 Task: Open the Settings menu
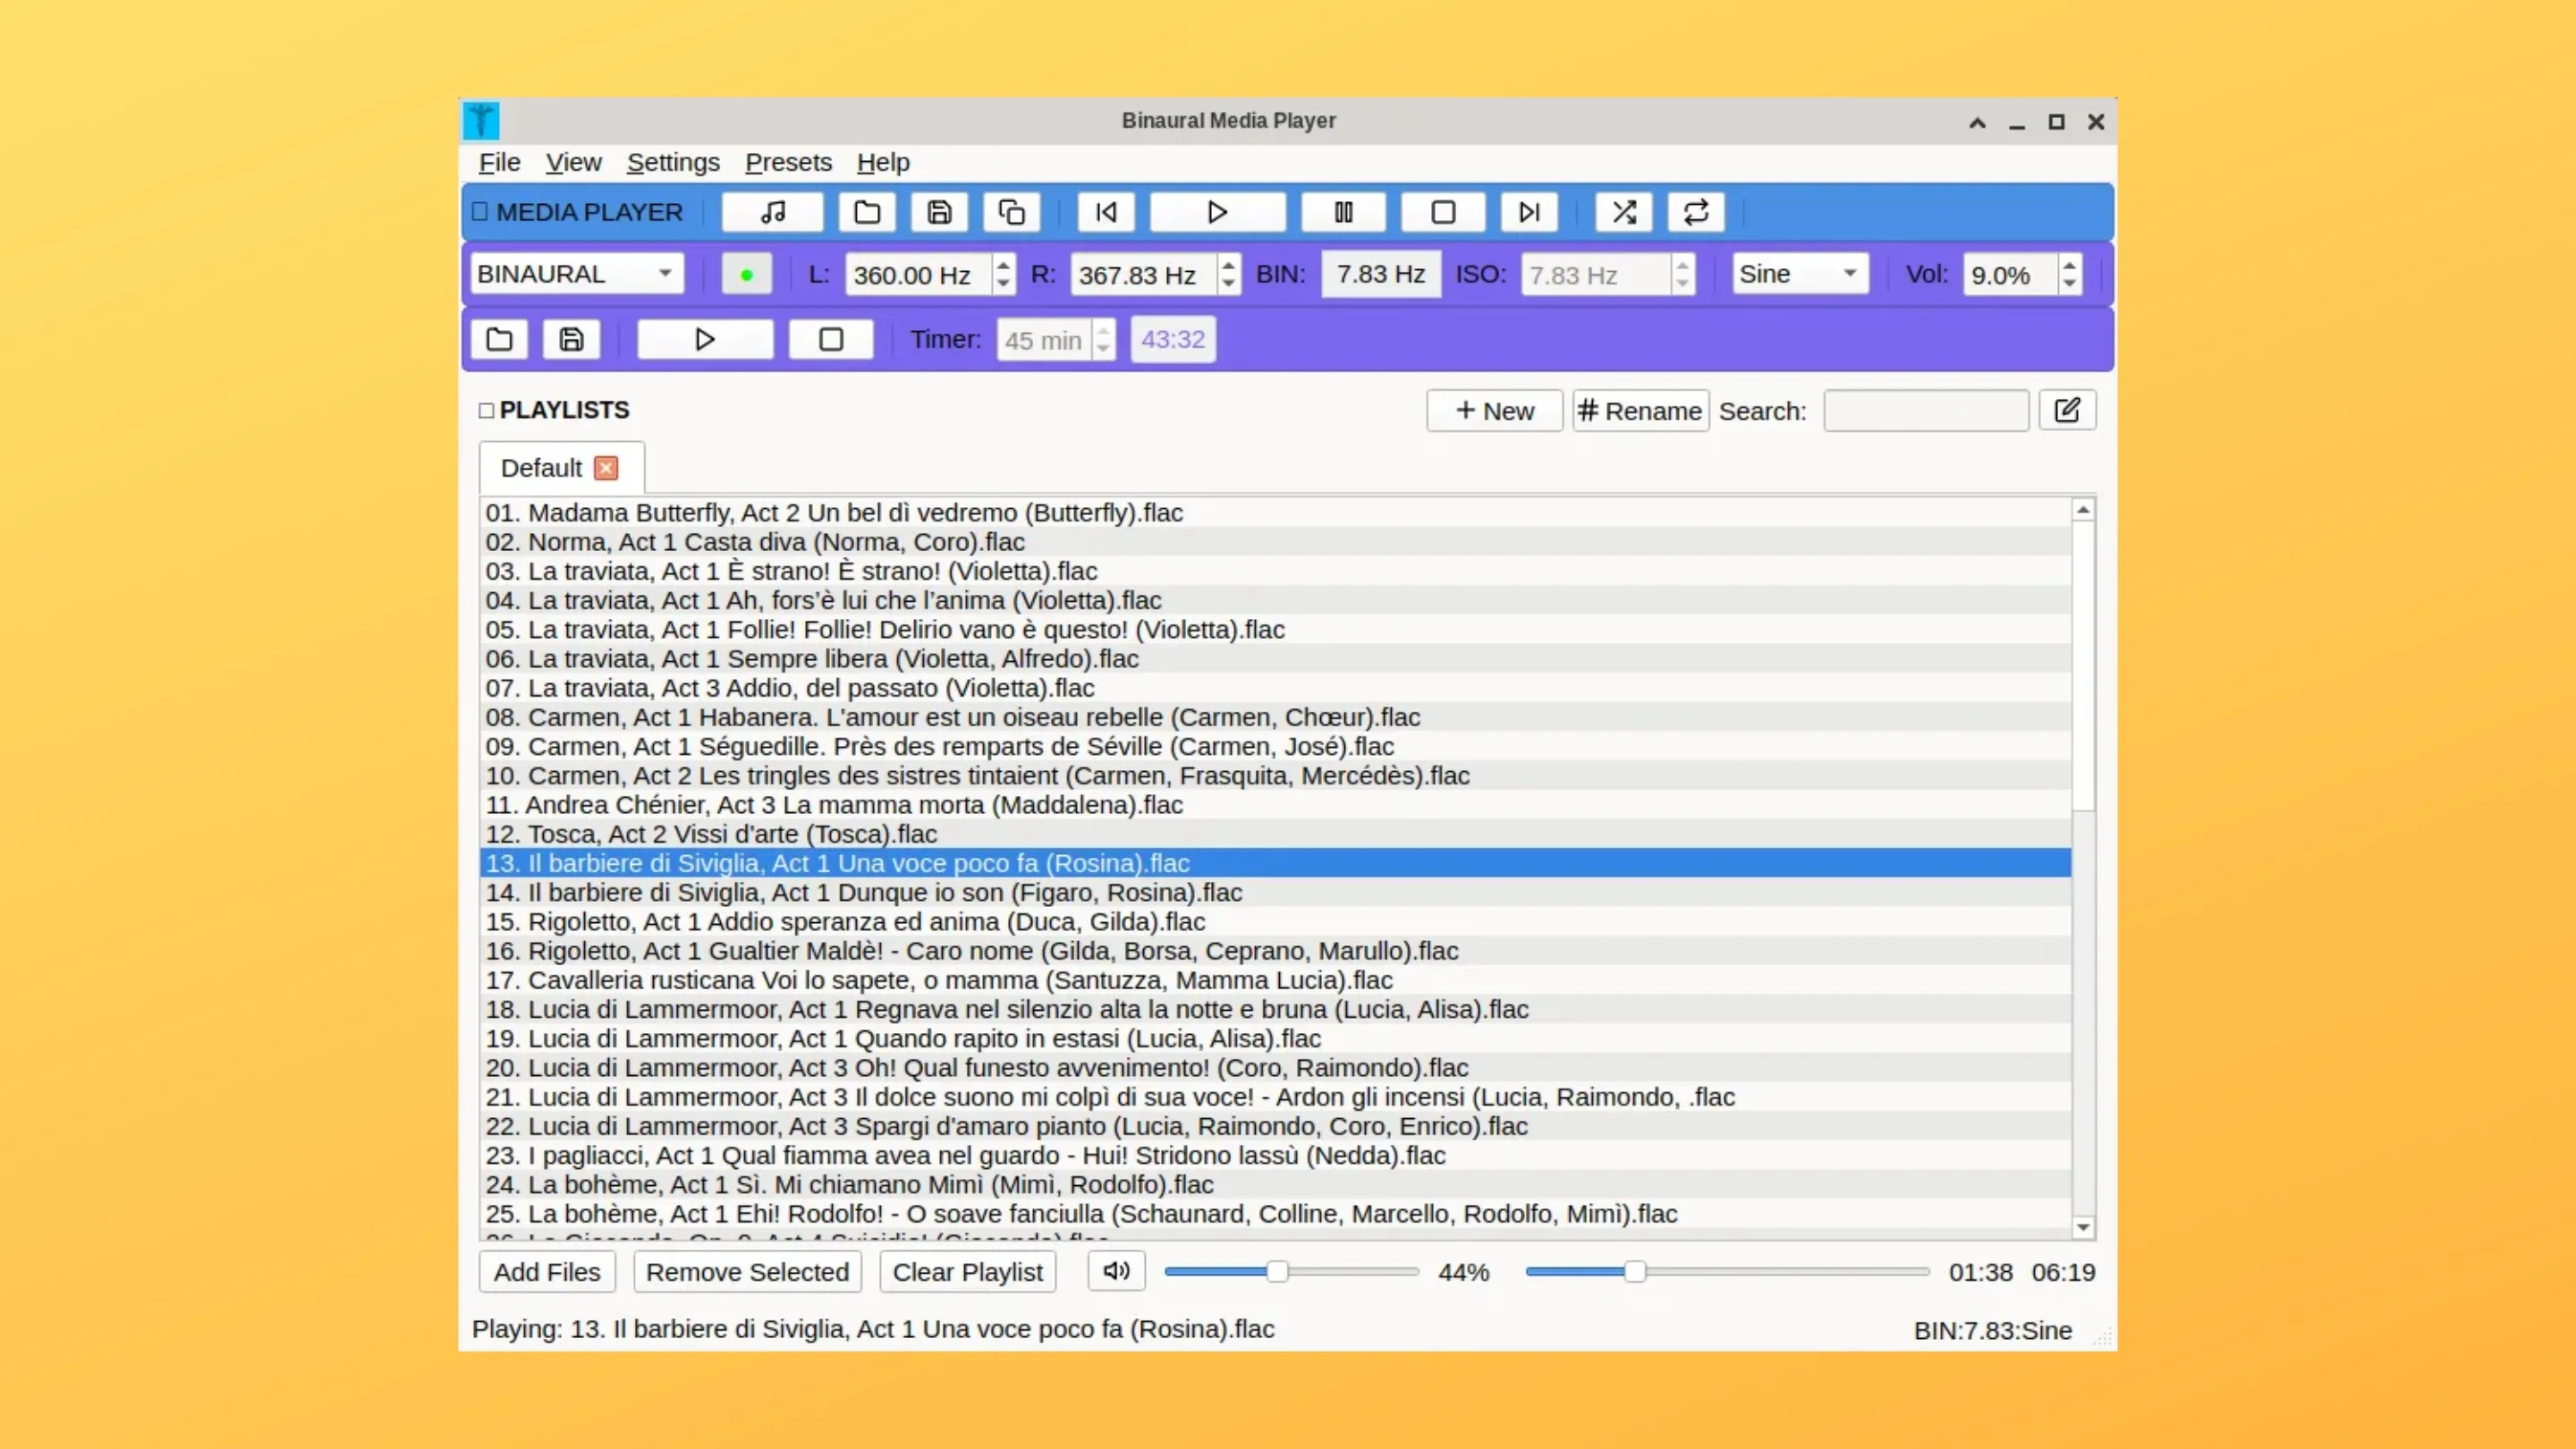673,162
